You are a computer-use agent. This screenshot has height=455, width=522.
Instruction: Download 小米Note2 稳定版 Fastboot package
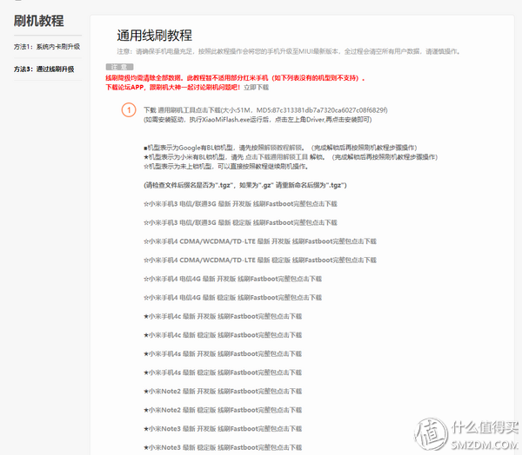click(223, 410)
